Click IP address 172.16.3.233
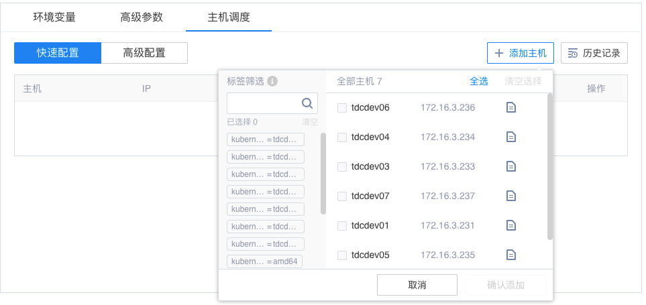Image resolution: width=646 pixels, height=305 pixels. tap(448, 167)
